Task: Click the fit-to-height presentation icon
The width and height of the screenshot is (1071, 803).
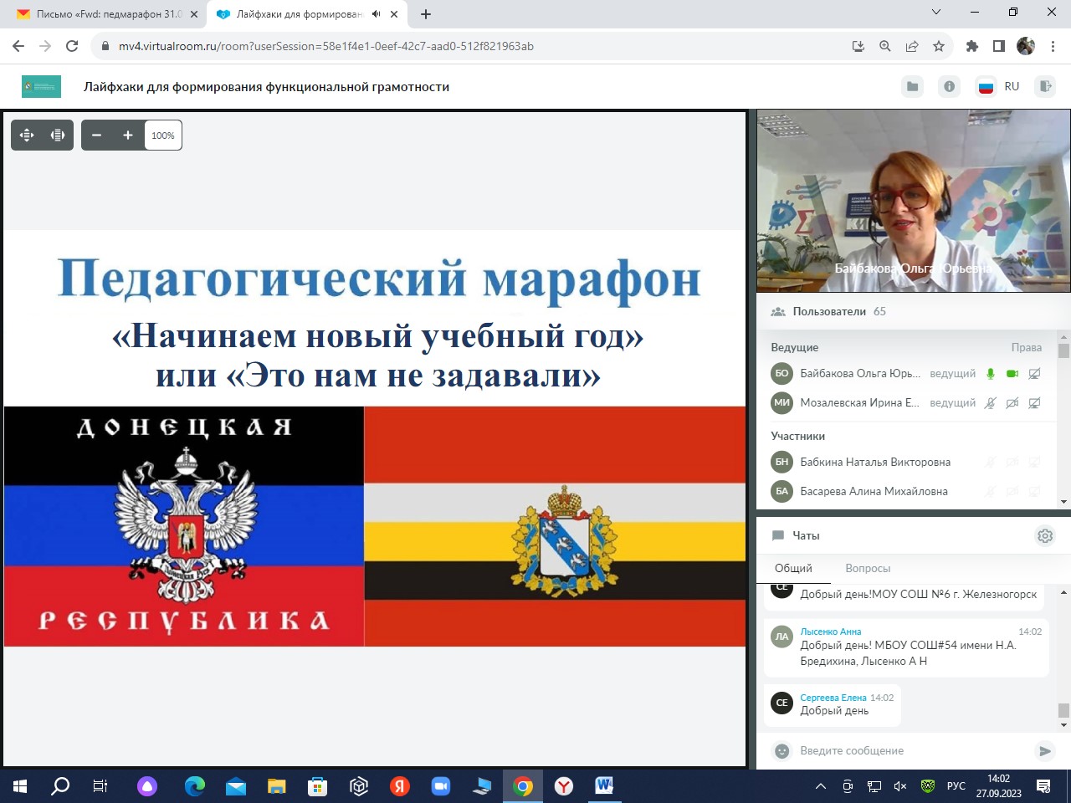Action: [x=58, y=136]
